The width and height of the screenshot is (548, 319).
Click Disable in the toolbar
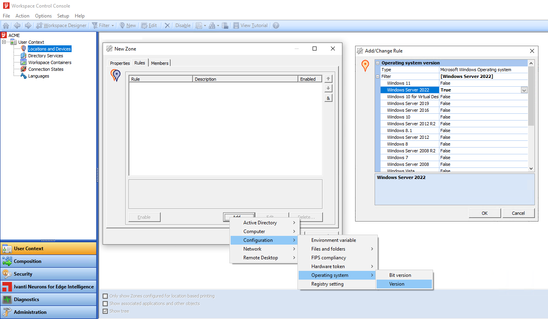183,25
